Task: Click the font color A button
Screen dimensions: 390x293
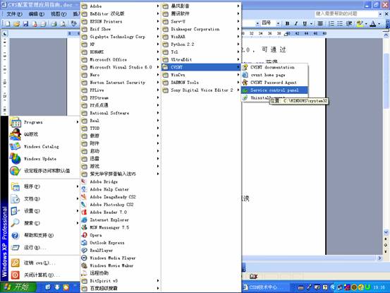Action: click(x=373, y=23)
